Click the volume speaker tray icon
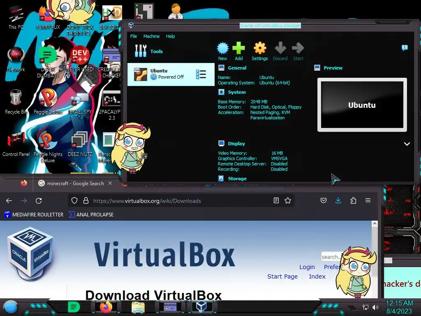Viewport: 421px width, 316px height. (375, 307)
